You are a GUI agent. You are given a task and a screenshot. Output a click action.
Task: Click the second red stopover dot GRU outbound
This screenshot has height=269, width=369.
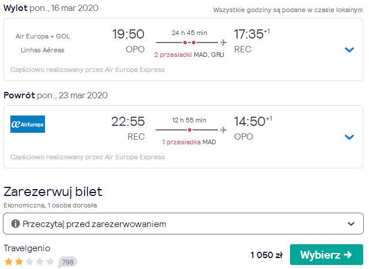pos(194,43)
